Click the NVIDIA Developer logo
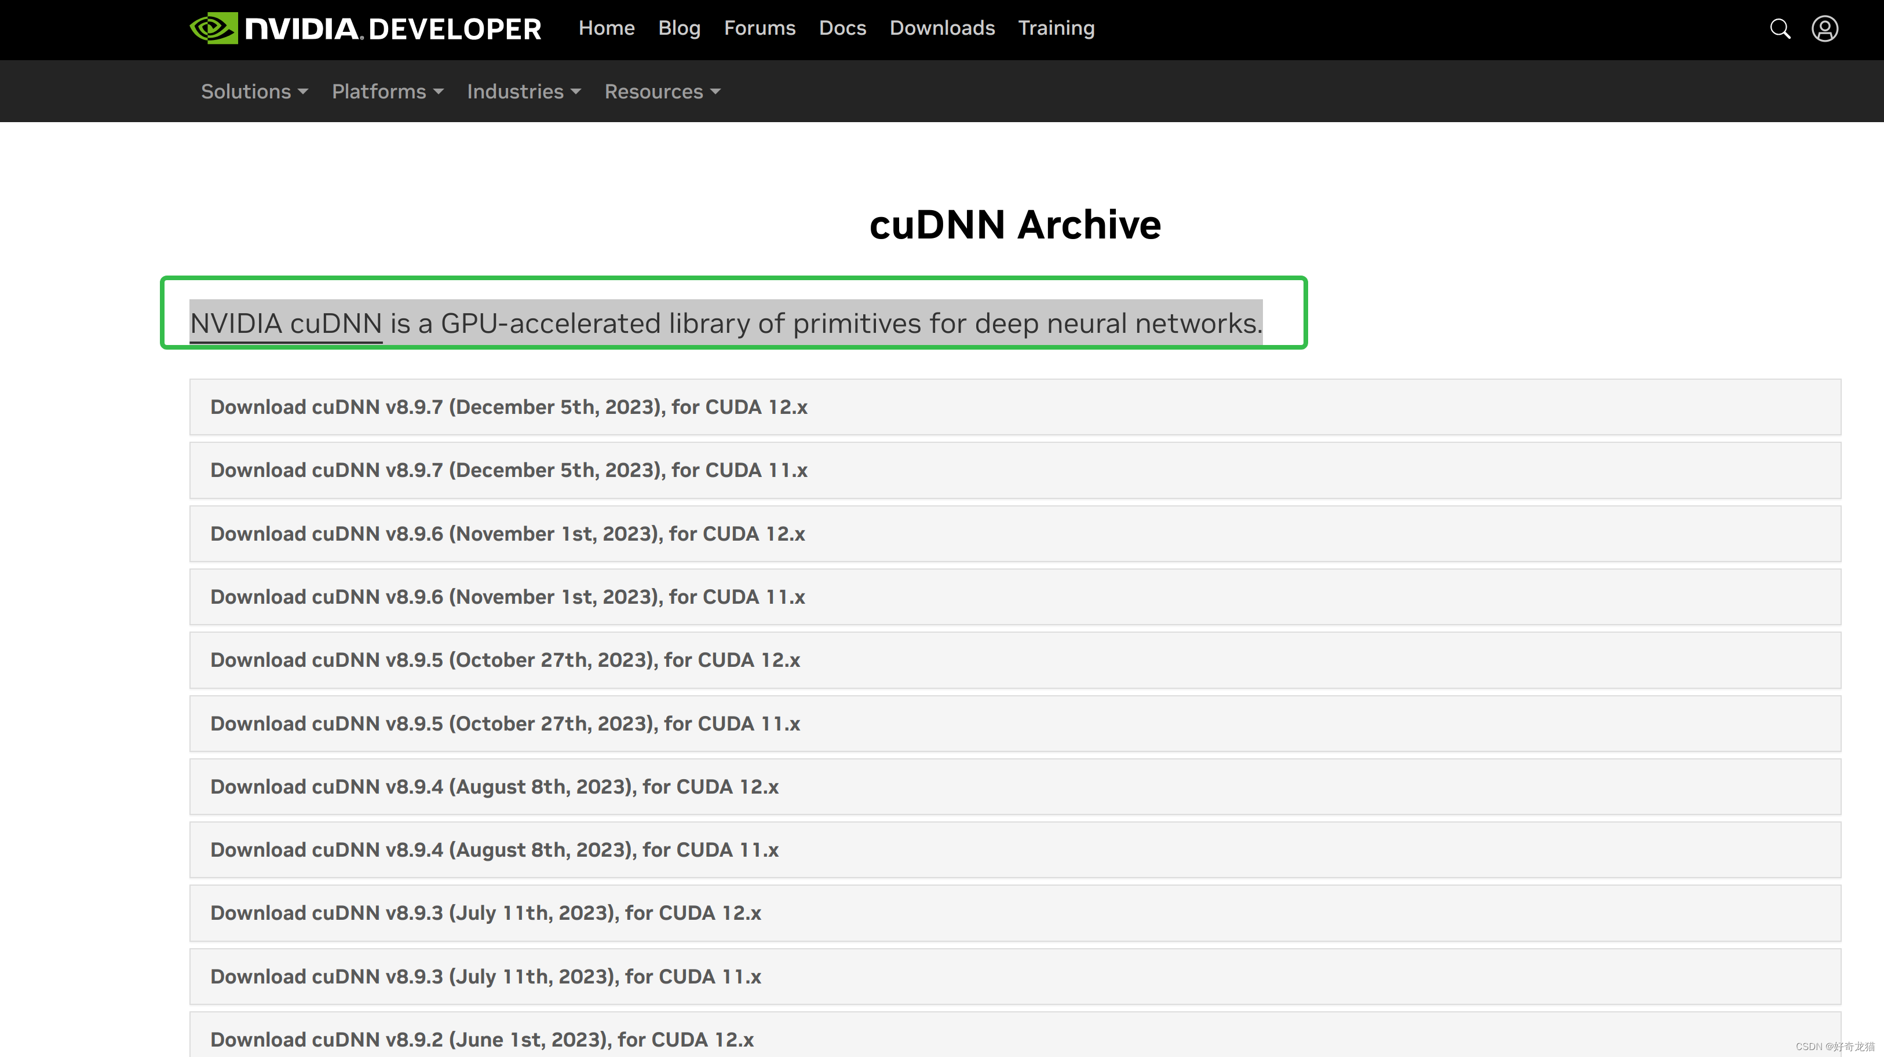Image resolution: width=1884 pixels, height=1057 pixels. 365,28
